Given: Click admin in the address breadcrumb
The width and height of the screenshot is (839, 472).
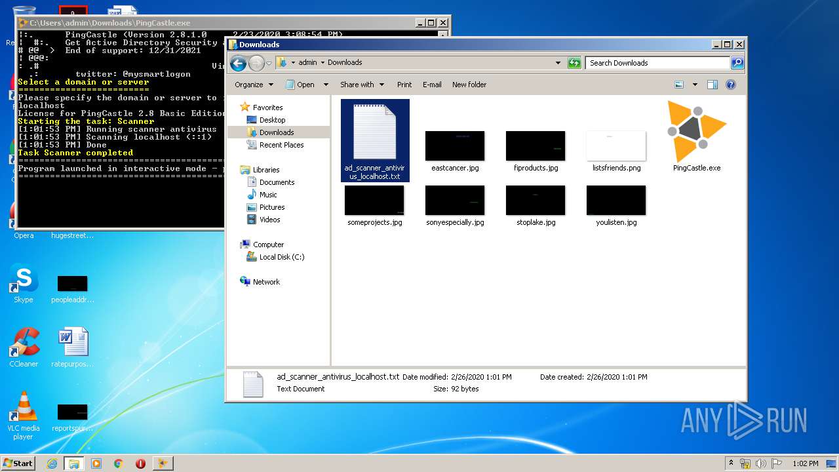Looking at the screenshot, I should tap(307, 63).
